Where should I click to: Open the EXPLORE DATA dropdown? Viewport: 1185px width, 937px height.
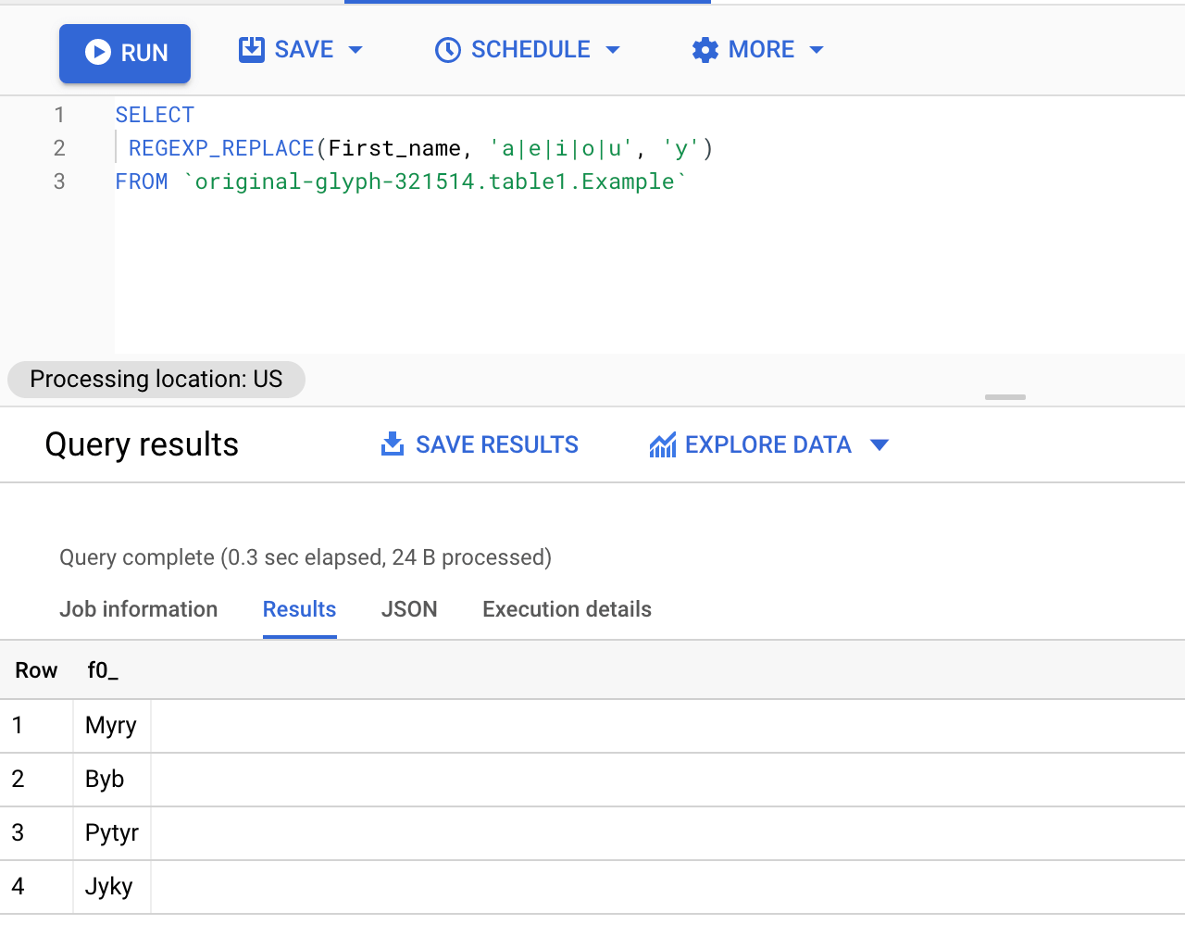pyautogui.click(x=879, y=444)
